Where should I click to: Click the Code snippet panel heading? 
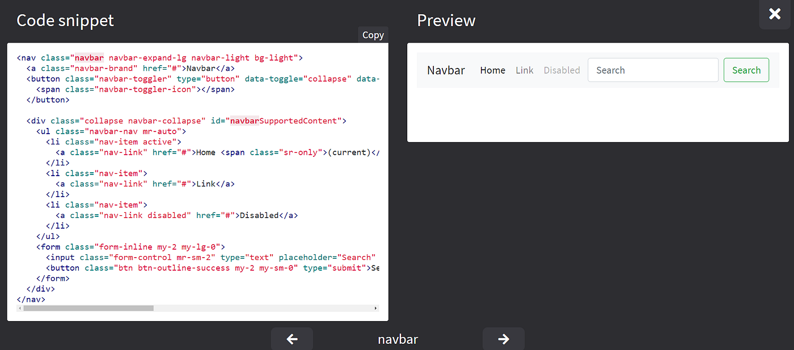tap(65, 20)
